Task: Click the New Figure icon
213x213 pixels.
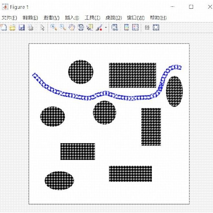Action: [x=4, y=27]
